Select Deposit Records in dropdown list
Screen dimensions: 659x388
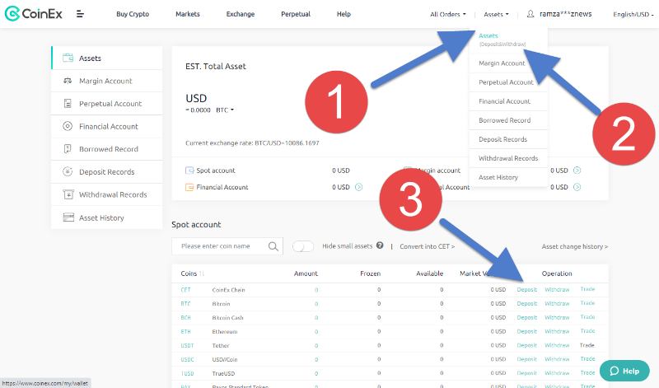502,139
